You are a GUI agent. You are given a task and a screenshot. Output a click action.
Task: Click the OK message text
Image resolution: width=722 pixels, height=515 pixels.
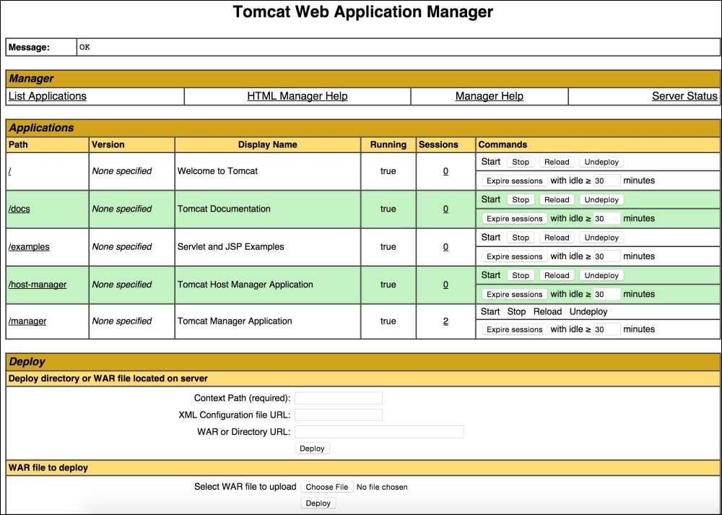[x=84, y=47]
